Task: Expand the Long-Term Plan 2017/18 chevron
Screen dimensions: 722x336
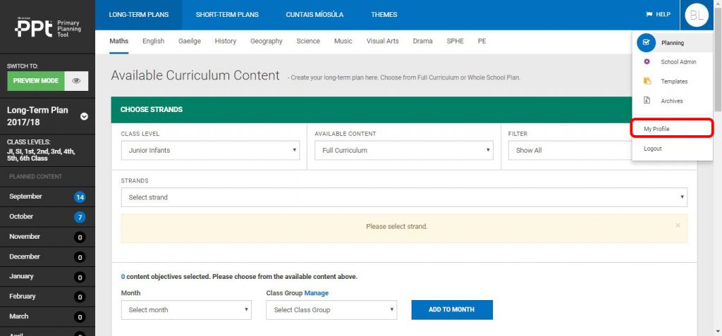Action: pyautogui.click(x=84, y=116)
